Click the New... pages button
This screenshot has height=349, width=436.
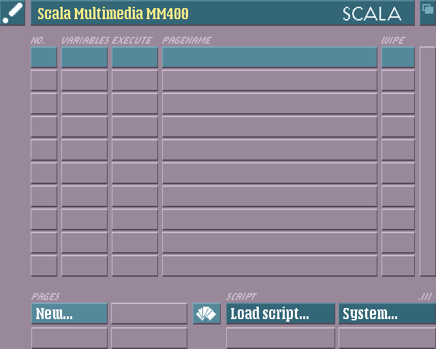tap(69, 314)
